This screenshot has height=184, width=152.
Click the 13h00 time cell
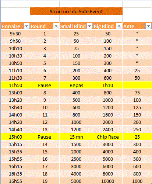(15, 93)
